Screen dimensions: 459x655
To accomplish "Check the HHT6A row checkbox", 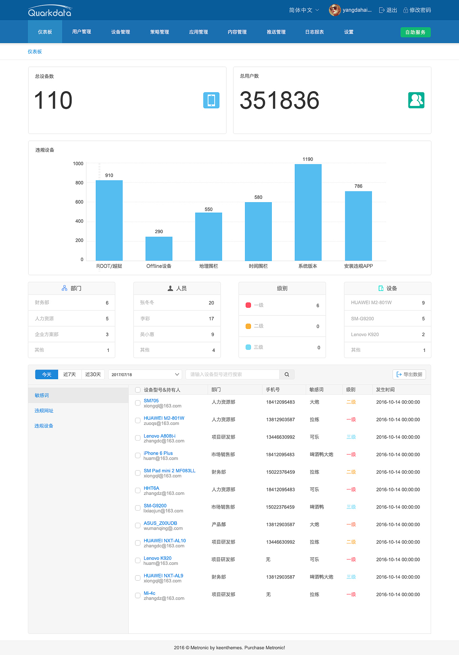I will 138,491.
